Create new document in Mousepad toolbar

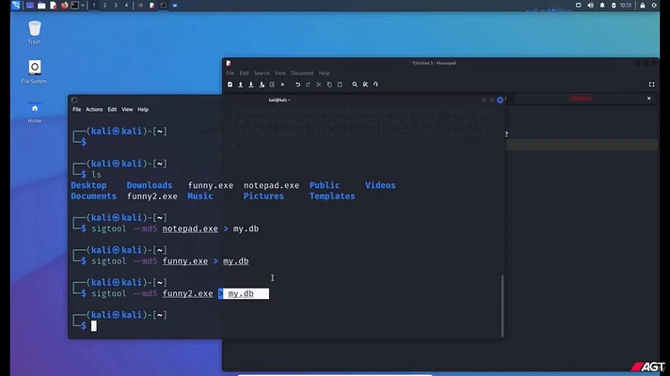[x=230, y=85]
